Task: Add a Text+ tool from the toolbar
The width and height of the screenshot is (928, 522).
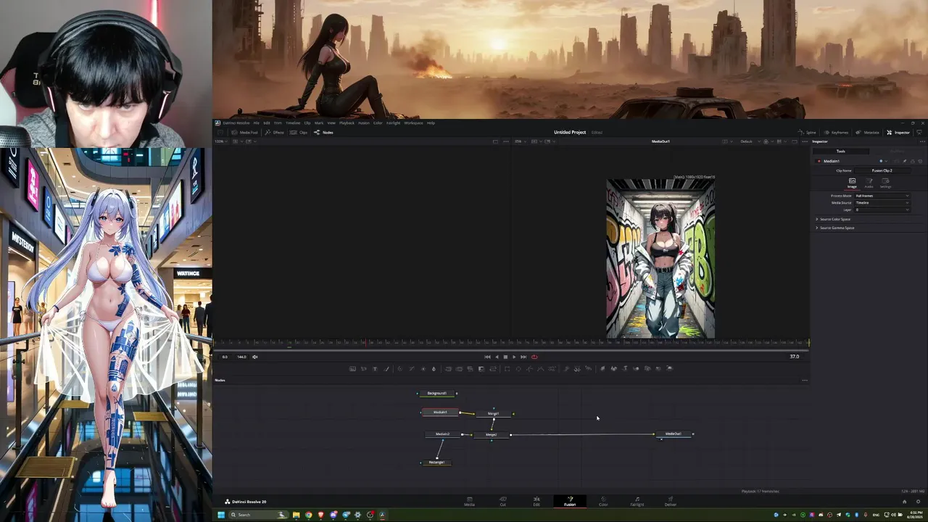Action: point(376,368)
